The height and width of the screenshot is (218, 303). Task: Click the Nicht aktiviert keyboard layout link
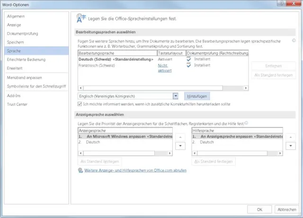point(165,68)
